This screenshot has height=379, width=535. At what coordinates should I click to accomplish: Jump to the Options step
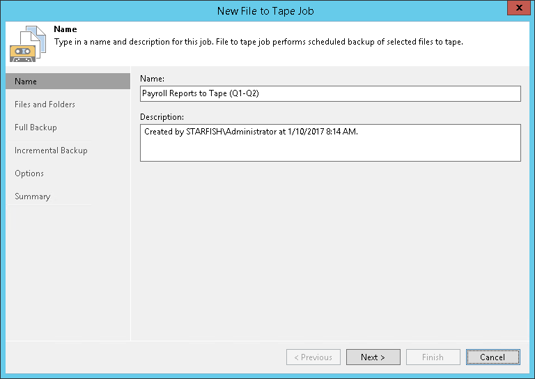[29, 173]
